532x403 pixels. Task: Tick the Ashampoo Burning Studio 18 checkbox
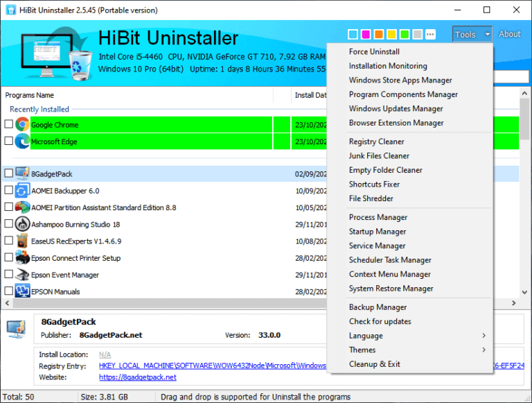[9, 223]
